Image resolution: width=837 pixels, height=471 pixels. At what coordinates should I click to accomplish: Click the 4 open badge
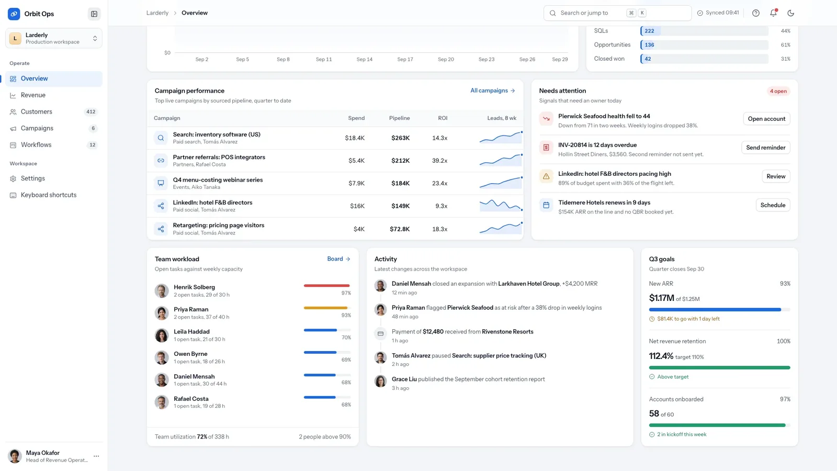click(x=778, y=91)
